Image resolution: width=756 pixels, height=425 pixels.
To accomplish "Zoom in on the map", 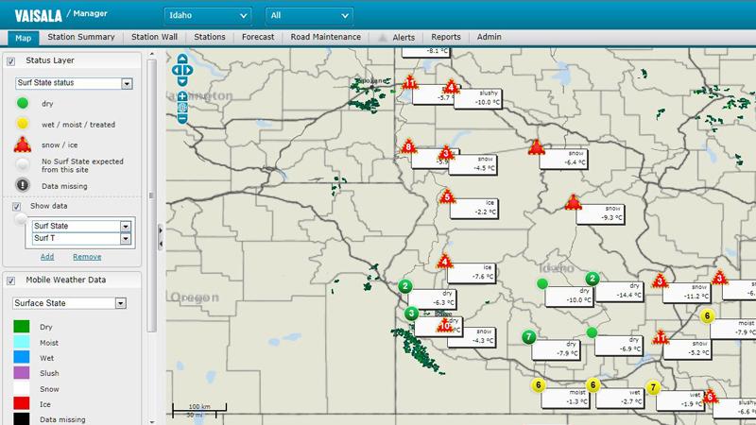I will point(182,96).
